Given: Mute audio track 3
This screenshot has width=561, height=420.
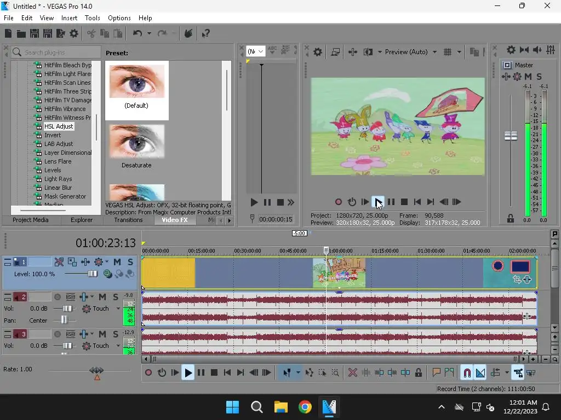Looking at the screenshot, I should tap(102, 334).
